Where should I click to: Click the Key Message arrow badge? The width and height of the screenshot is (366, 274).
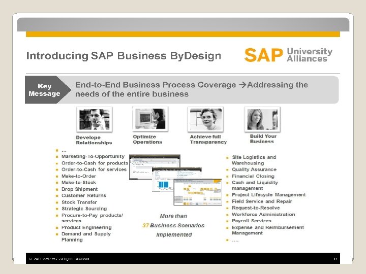click(x=48, y=90)
